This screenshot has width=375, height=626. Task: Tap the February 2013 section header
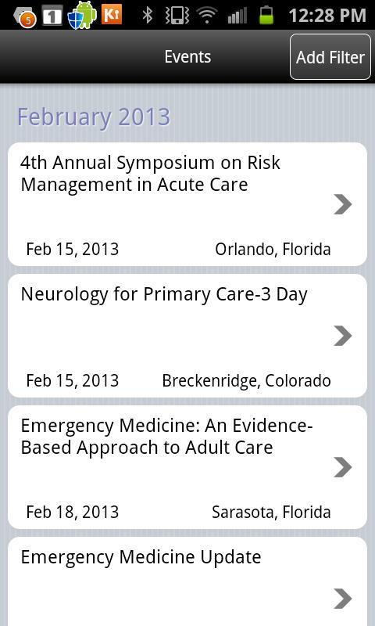[94, 117]
